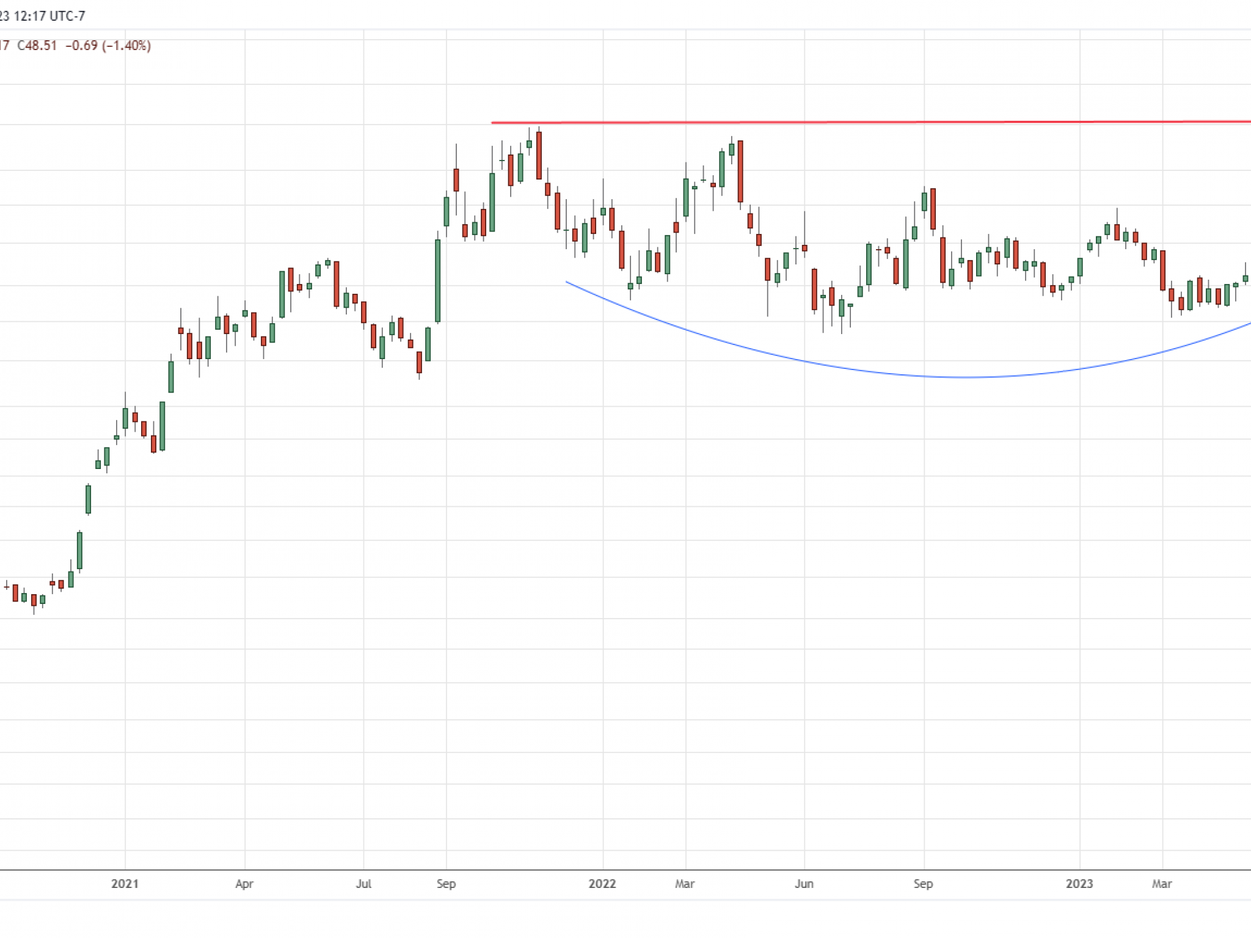The image size is (1251, 938).
Task: Click the Sep label right after Jul
Action: (446, 884)
